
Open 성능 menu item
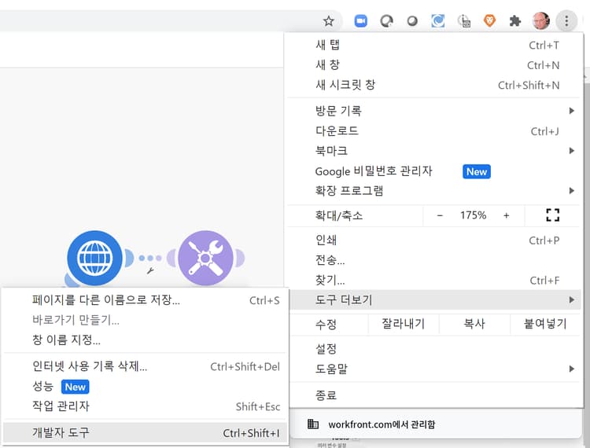click(x=145, y=387)
